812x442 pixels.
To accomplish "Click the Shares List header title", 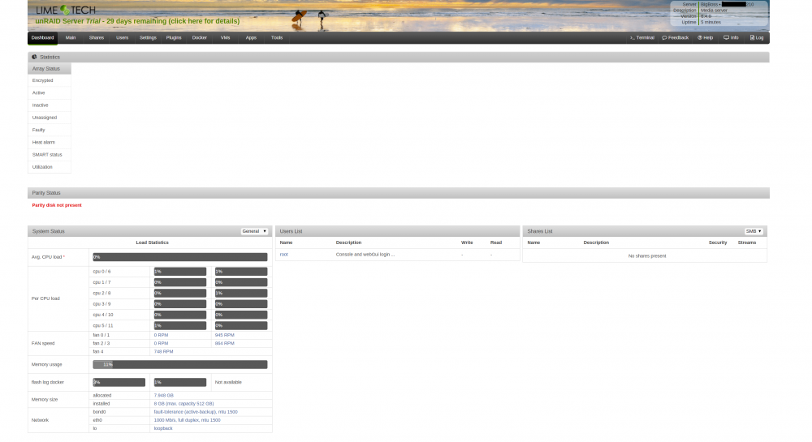I will point(540,231).
